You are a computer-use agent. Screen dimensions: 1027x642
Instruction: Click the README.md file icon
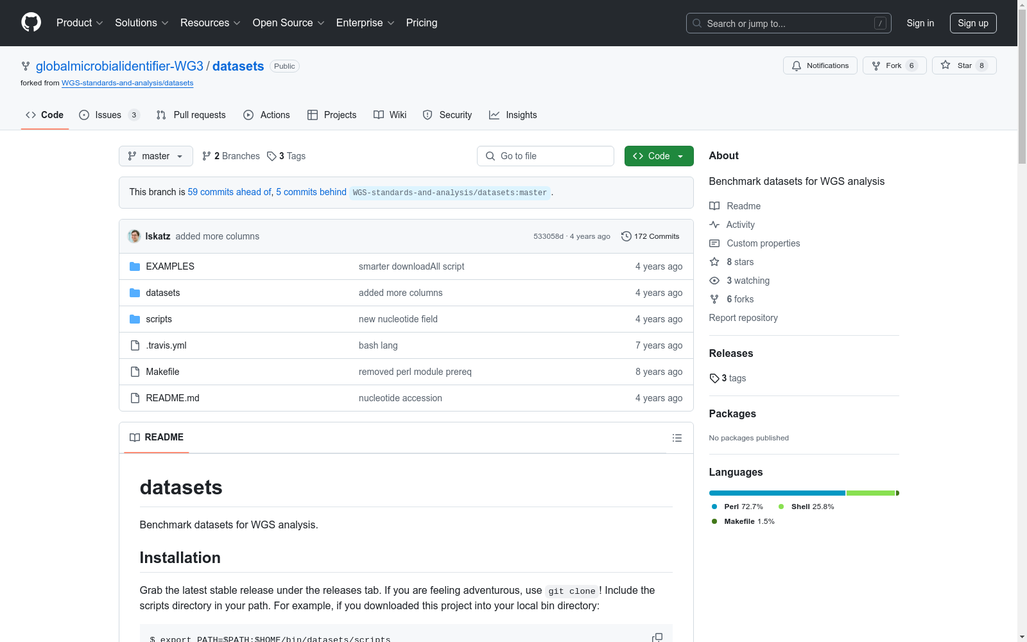pyautogui.click(x=135, y=398)
